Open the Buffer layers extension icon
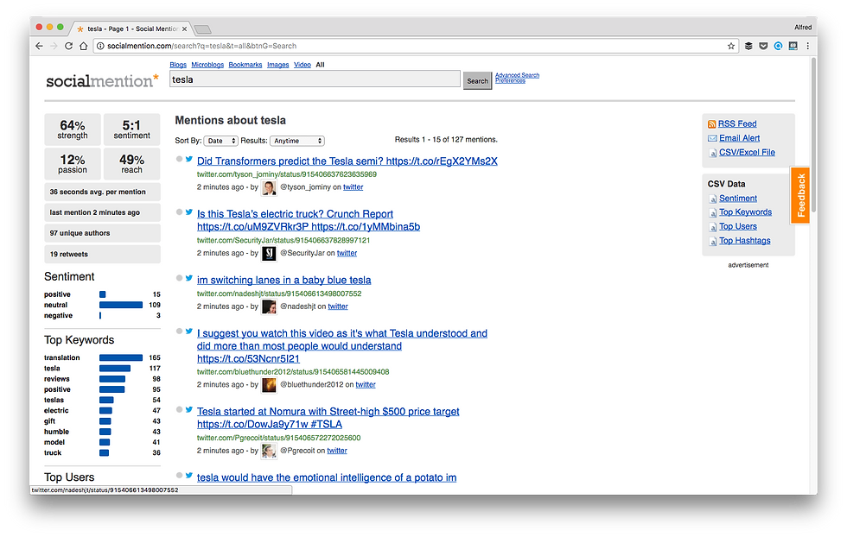This screenshot has width=847, height=537. click(x=748, y=46)
